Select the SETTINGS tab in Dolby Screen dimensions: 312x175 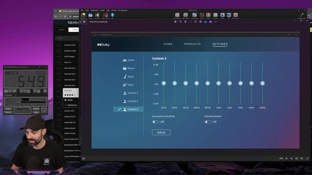tap(220, 44)
